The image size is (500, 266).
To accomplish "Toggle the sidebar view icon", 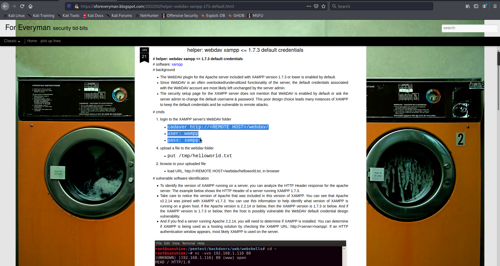I will [x=476, y=6].
